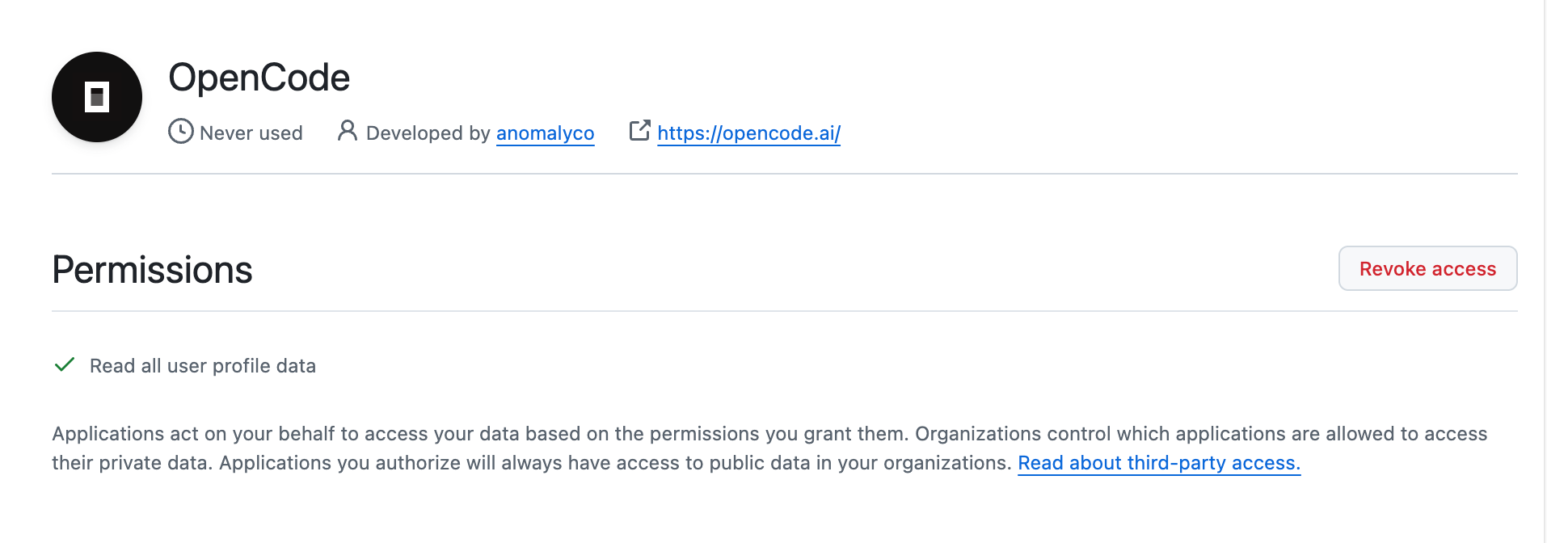Click the clock icon beside Never used
Screen dimensions: 1547x543
(180, 131)
